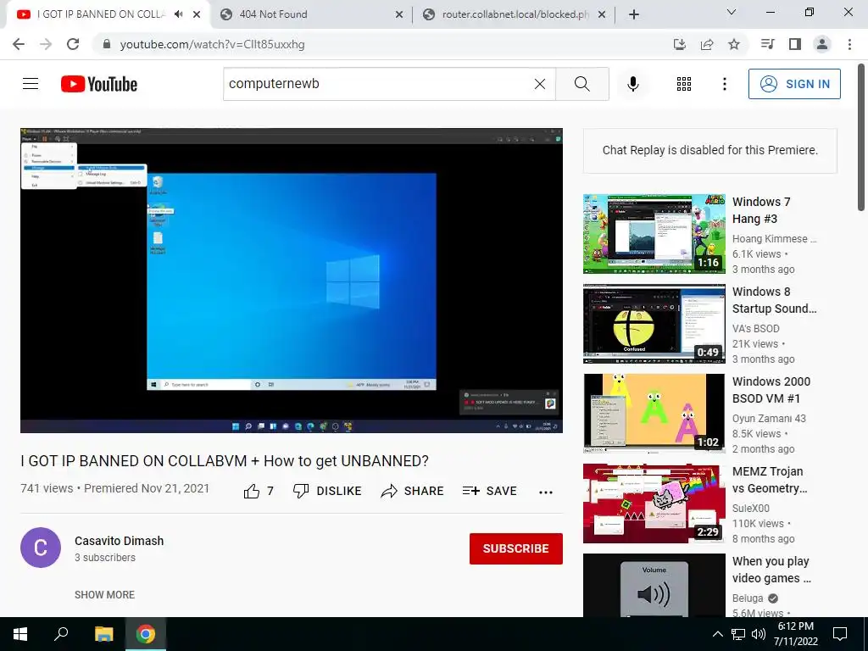Image resolution: width=868 pixels, height=651 pixels.
Task: Open the notifications action center
Action: pos(840,634)
